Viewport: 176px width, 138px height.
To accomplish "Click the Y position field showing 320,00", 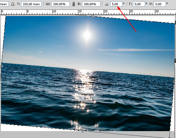I will [x=32, y=4].
